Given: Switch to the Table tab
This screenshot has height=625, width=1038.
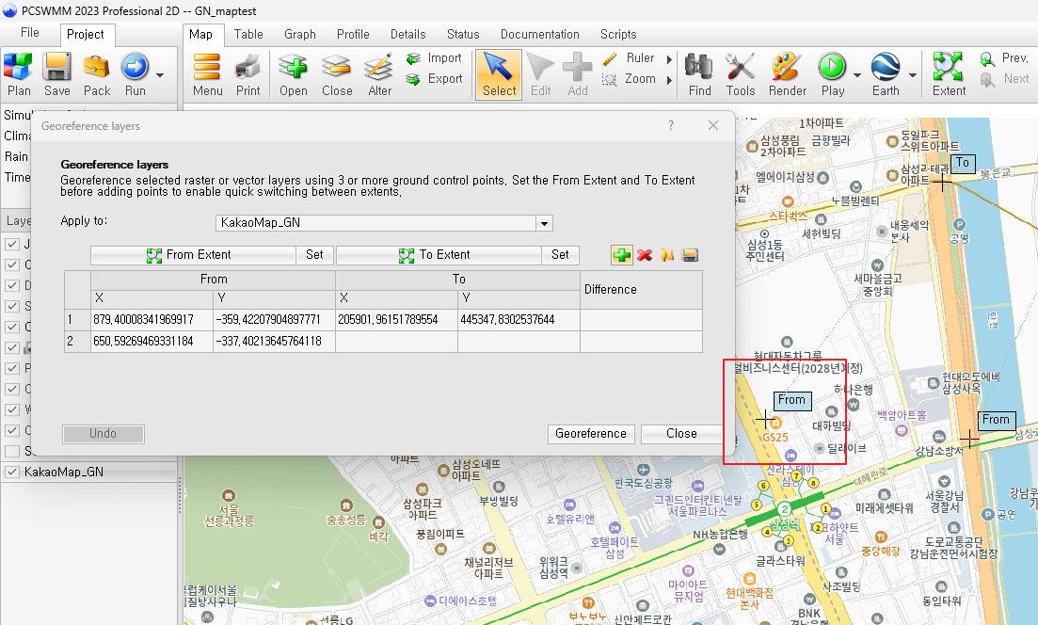Looking at the screenshot, I should (248, 35).
